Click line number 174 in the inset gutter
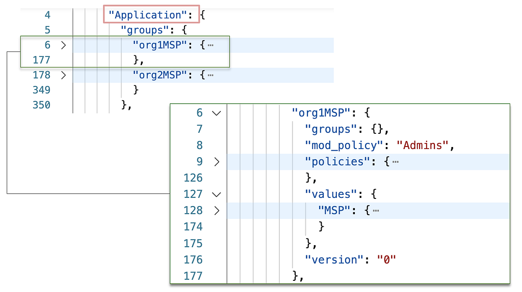Screen dimensions: 522x292 pyautogui.click(x=193, y=227)
